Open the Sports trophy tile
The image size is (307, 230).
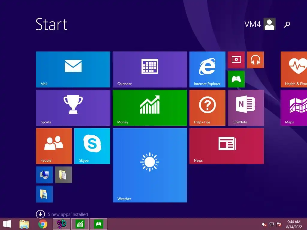pos(73,108)
